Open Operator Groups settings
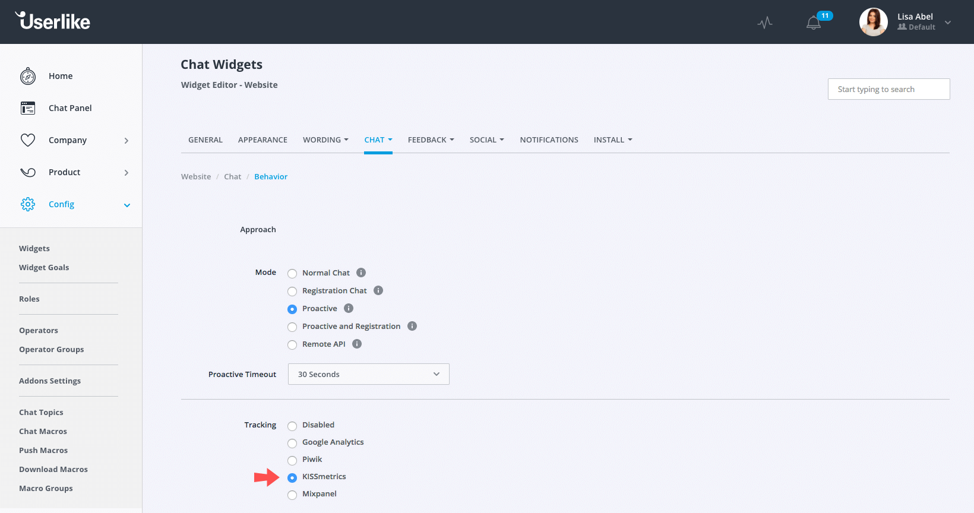This screenshot has height=513, width=974. [52, 350]
